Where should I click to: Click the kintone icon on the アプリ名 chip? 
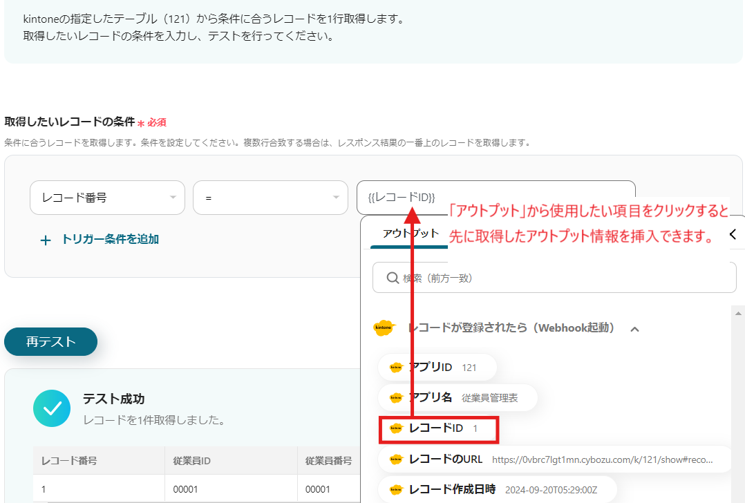pos(396,398)
